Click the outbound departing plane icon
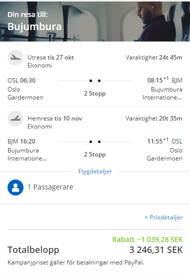 (x=15, y=57)
